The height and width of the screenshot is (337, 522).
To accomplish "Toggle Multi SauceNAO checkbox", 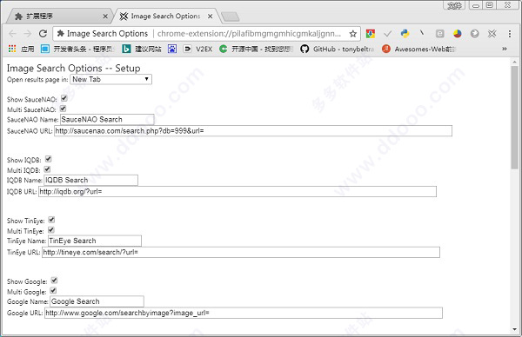I will [x=64, y=109].
